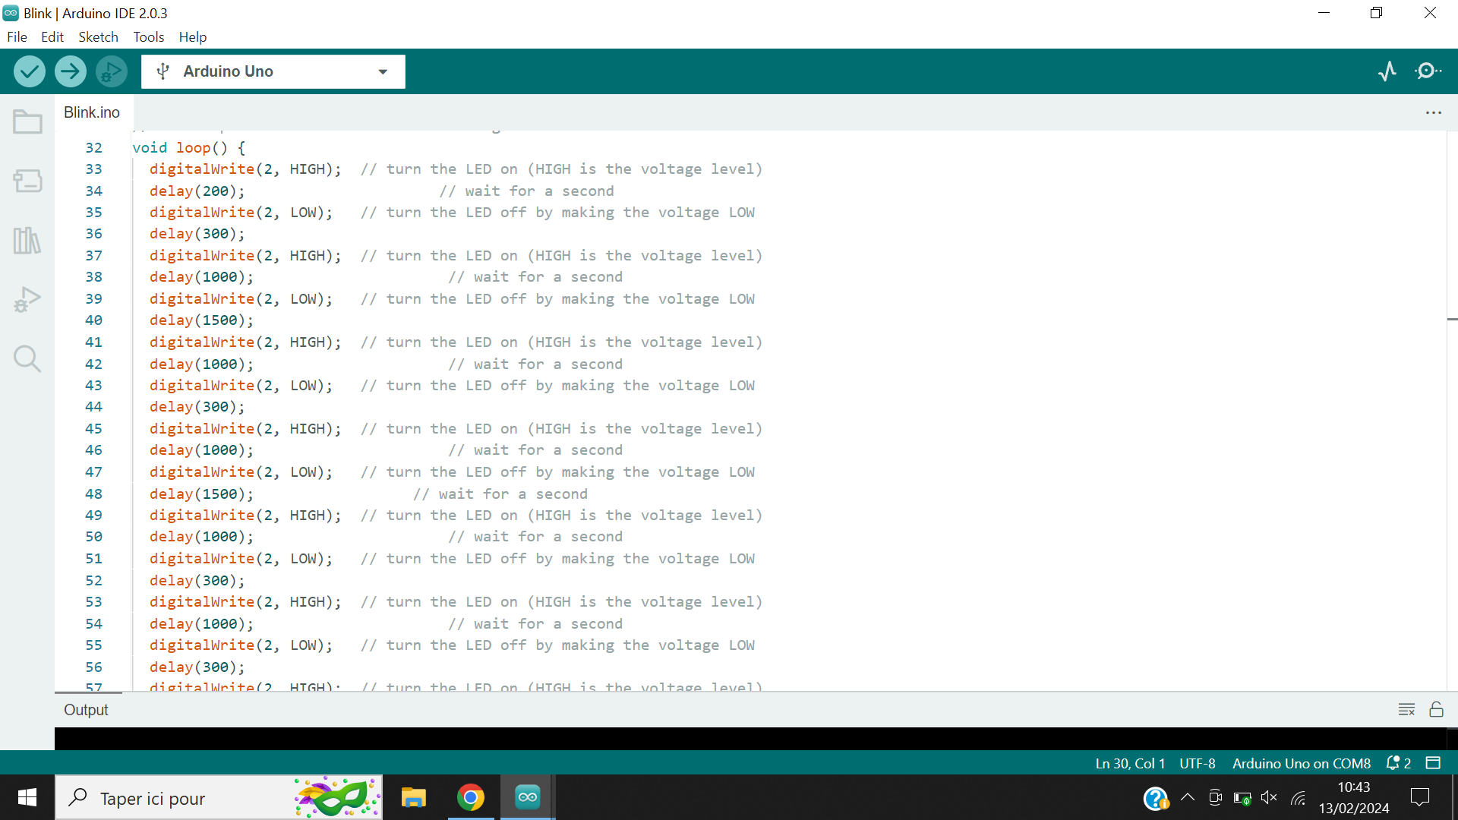Click the Meet Now tray icon

click(1215, 797)
